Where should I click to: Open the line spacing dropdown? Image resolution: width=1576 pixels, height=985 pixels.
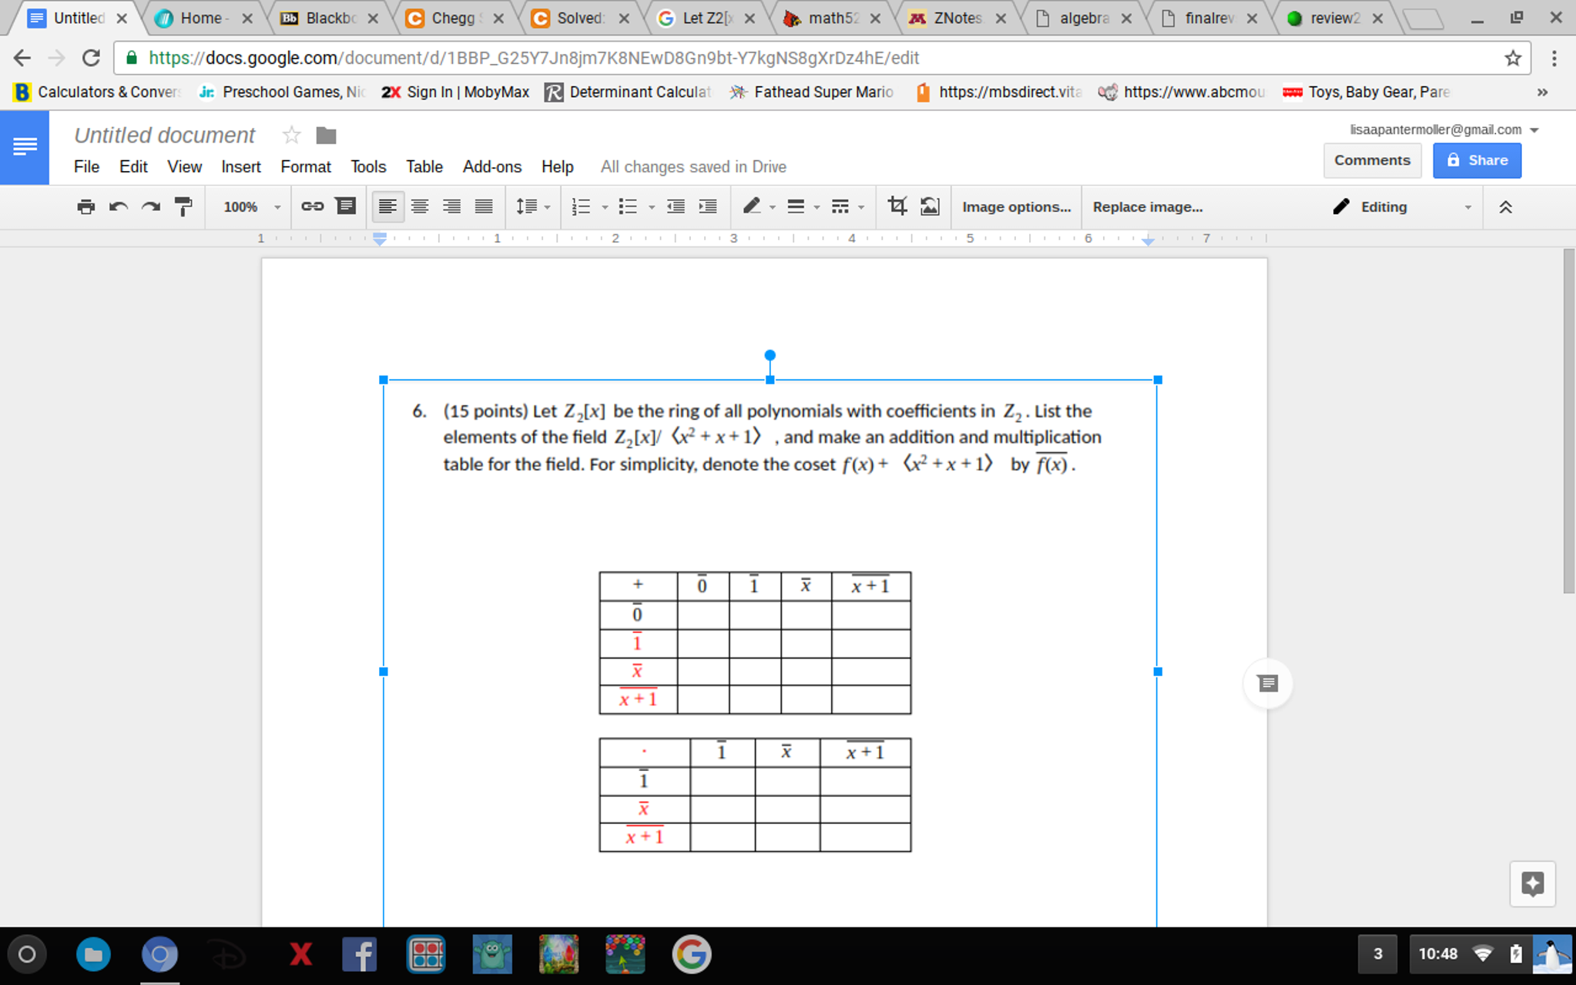(x=532, y=206)
